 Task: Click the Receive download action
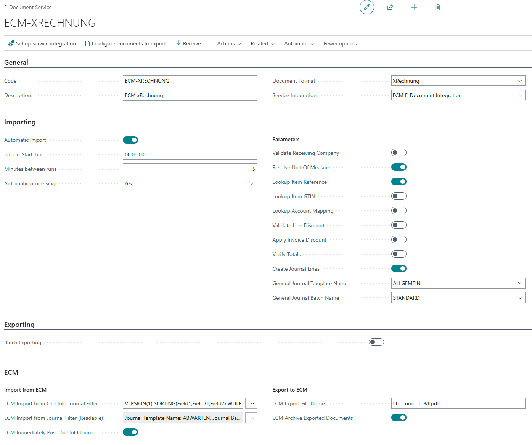click(x=188, y=43)
